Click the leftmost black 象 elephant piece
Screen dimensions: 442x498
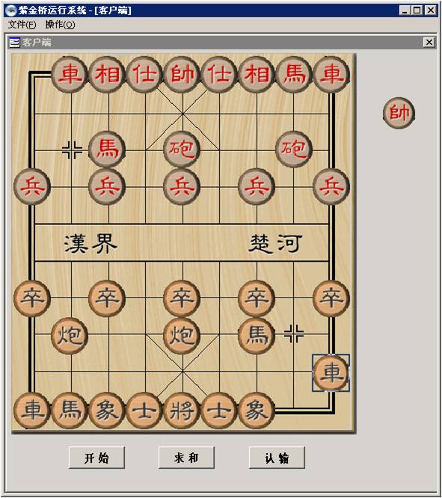pyautogui.click(x=108, y=410)
